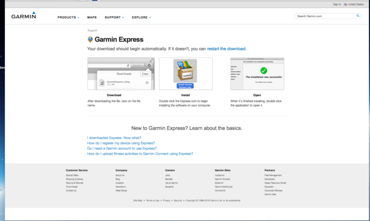The height and width of the screenshot is (221, 370).
Task: Open the Maps menu item
Action: (x=92, y=18)
